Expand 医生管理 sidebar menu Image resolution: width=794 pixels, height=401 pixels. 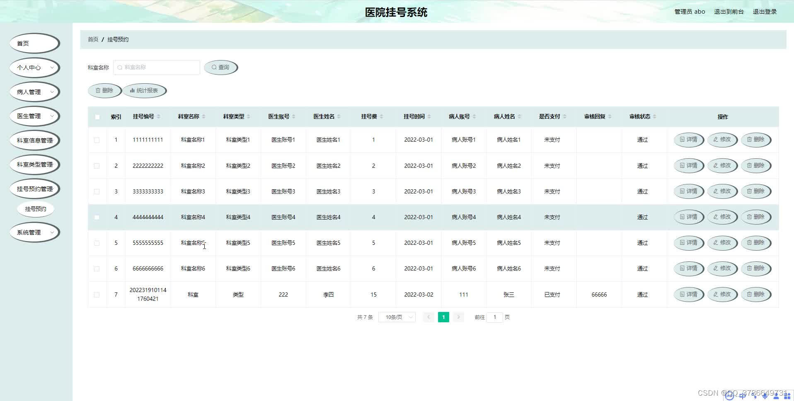pos(35,116)
